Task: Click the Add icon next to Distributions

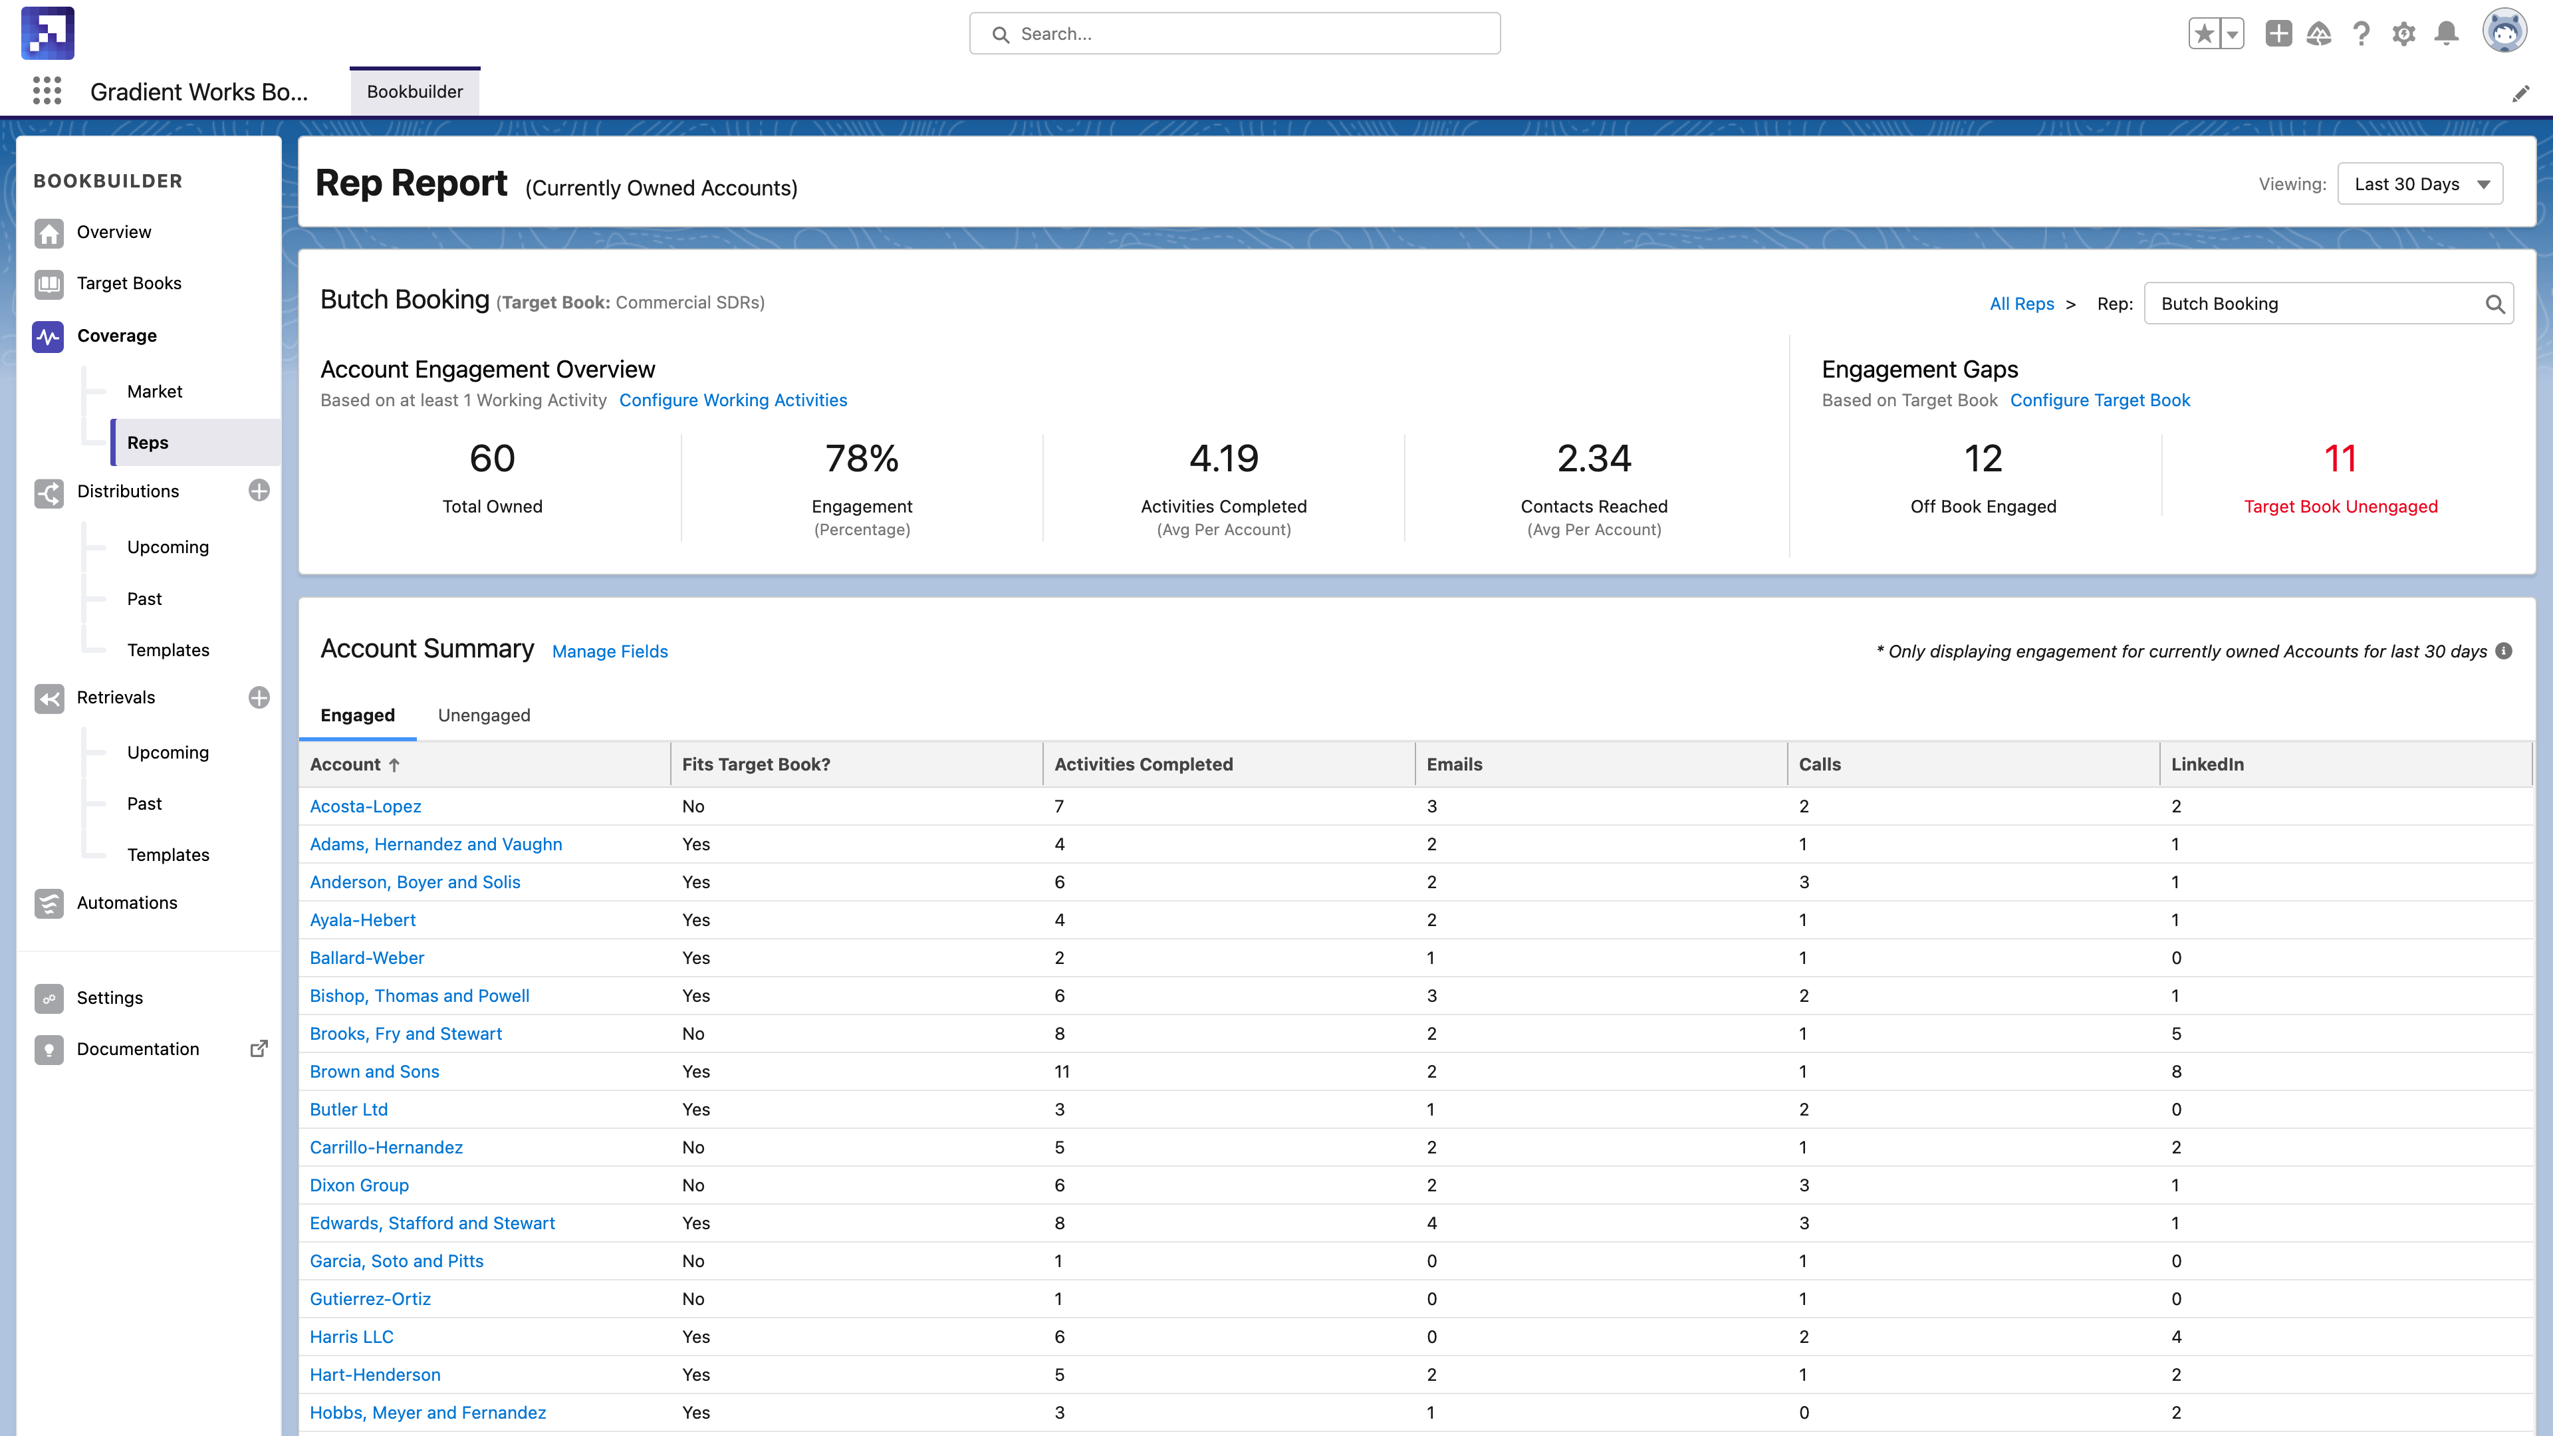Action: pos(258,491)
